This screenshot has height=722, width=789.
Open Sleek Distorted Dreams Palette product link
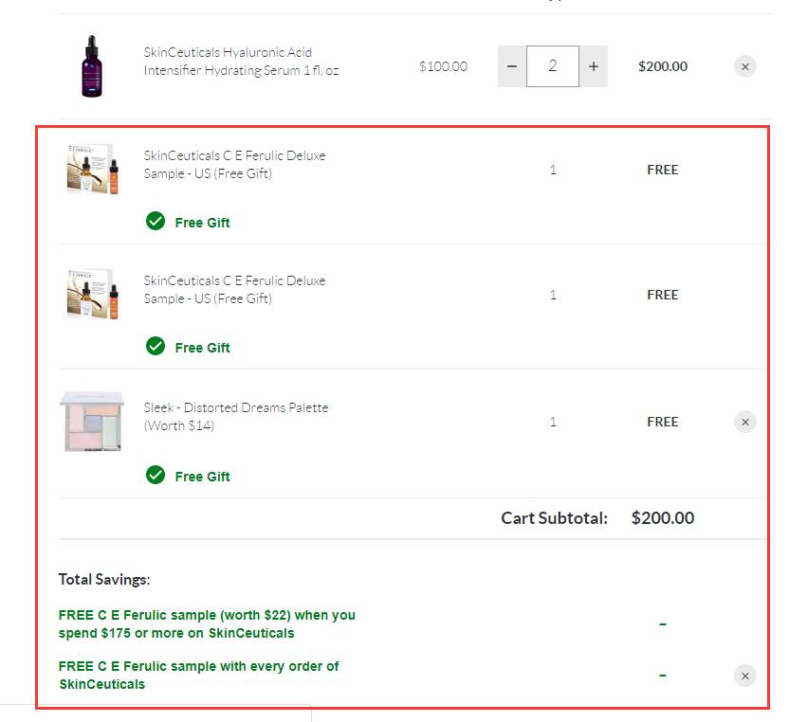tap(235, 416)
